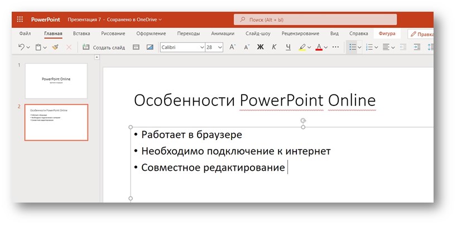457x226 pixels.
Task: Click the bullet Совместное редактирование
Action: (213, 167)
